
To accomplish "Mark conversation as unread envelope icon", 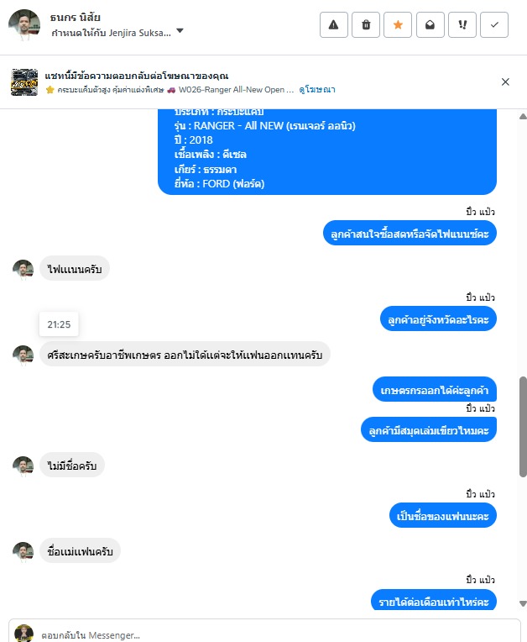I will click(x=430, y=25).
